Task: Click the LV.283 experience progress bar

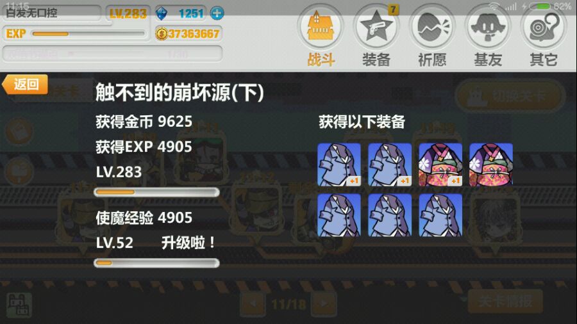Action: pyautogui.click(x=157, y=192)
